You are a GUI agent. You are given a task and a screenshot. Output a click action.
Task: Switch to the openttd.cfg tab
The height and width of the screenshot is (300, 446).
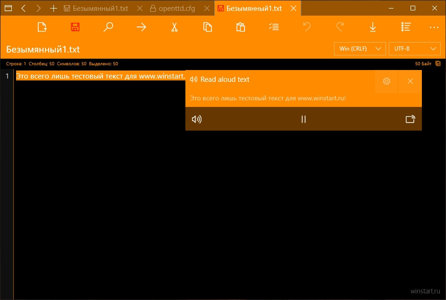click(x=177, y=9)
